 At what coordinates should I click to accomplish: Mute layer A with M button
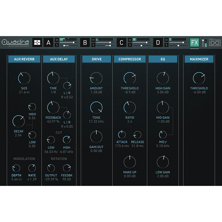pos(57,40)
